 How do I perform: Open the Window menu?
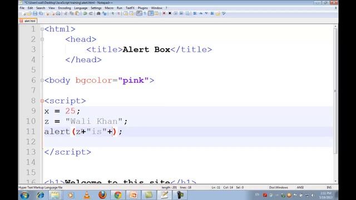click(x=157, y=8)
